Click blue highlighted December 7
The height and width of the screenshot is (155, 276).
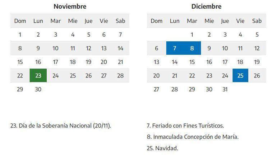click(x=175, y=48)
